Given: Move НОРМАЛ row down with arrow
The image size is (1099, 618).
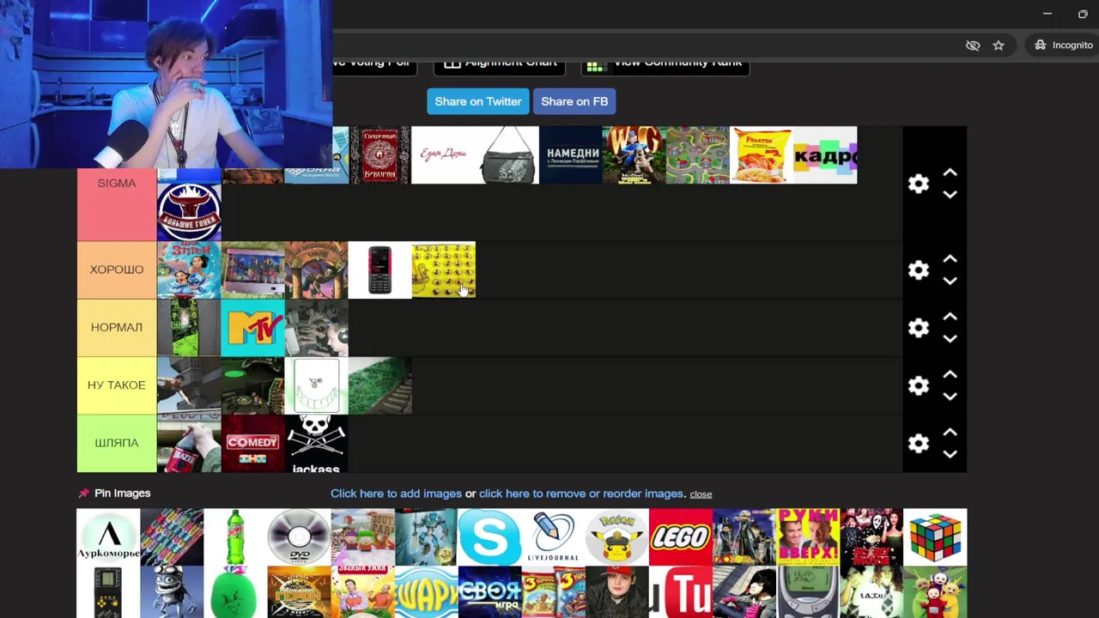Looking at the screenshot, I should [x=950, y=339].
